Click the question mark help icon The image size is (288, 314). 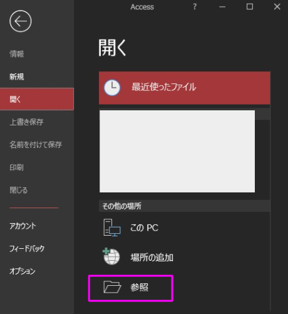(195, 7)
